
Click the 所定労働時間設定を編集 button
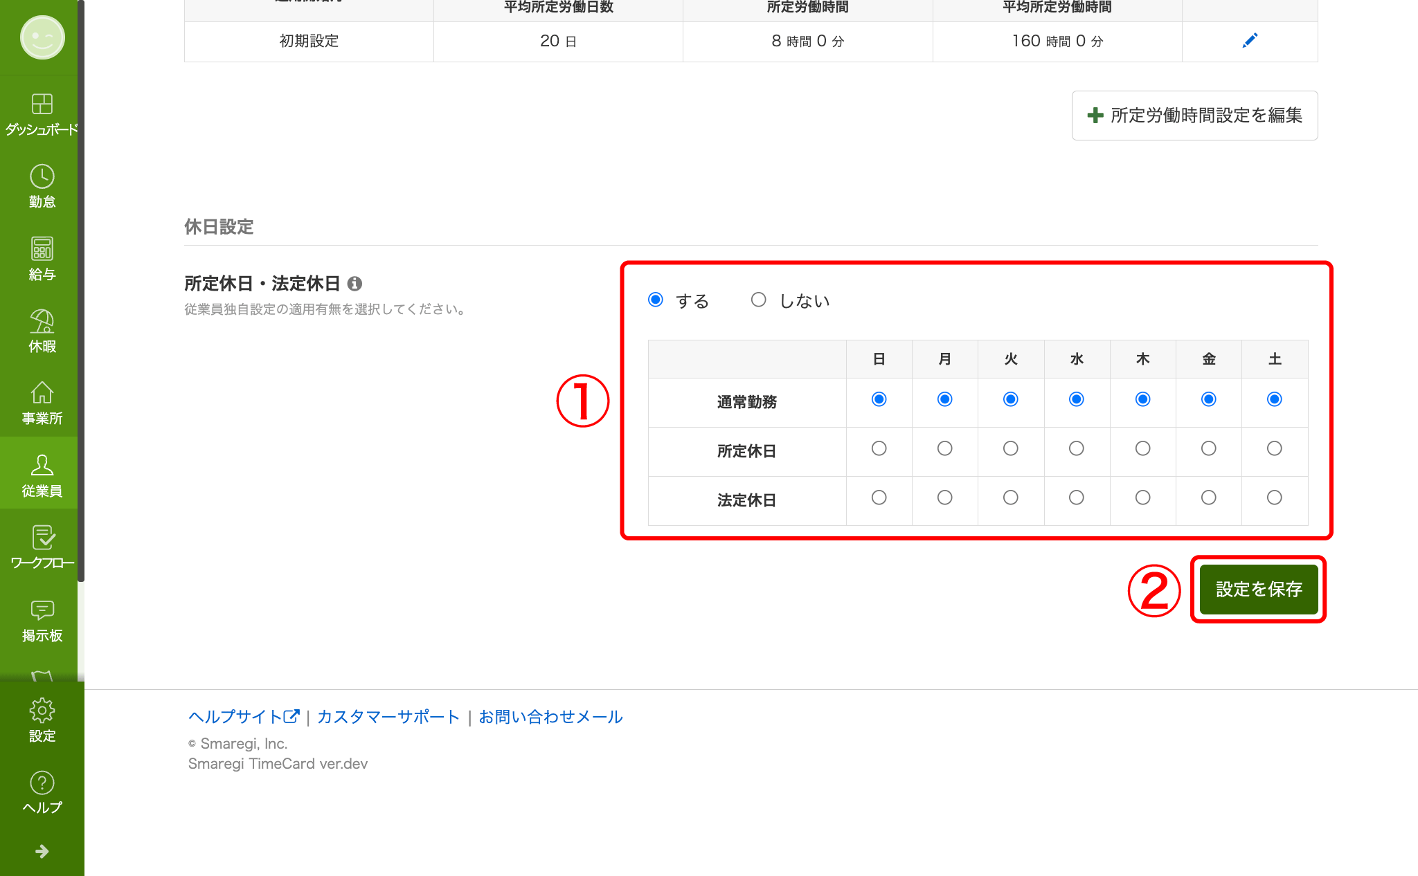click(x=1194, y=116)
